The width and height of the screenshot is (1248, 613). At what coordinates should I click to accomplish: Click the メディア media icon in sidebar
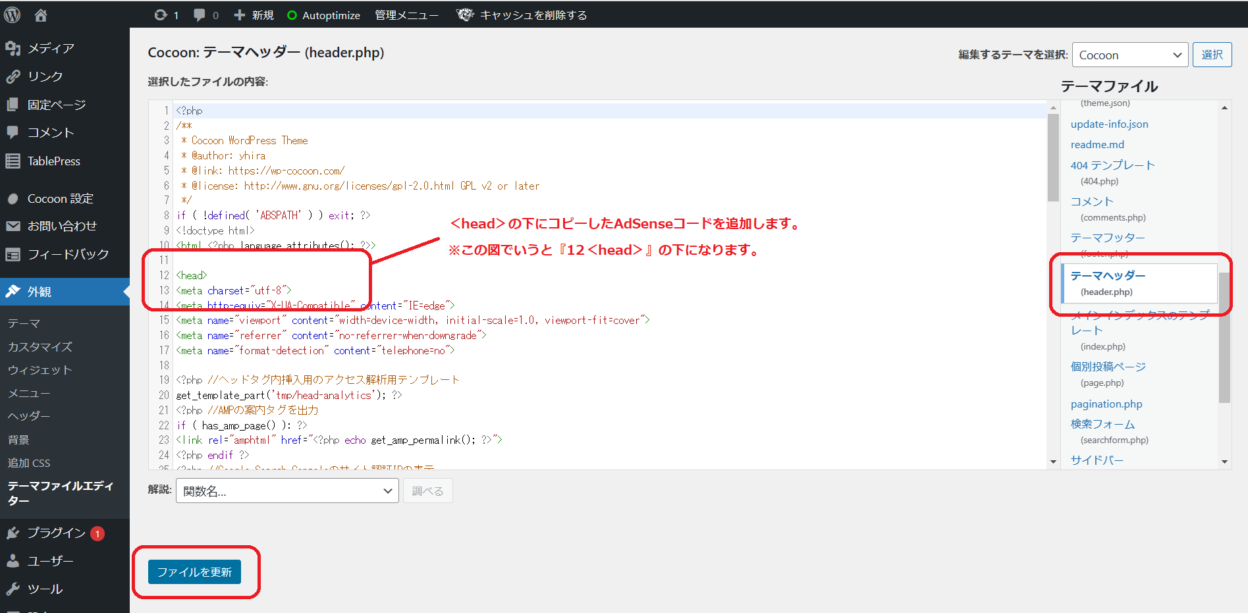(x=13, y=48)
